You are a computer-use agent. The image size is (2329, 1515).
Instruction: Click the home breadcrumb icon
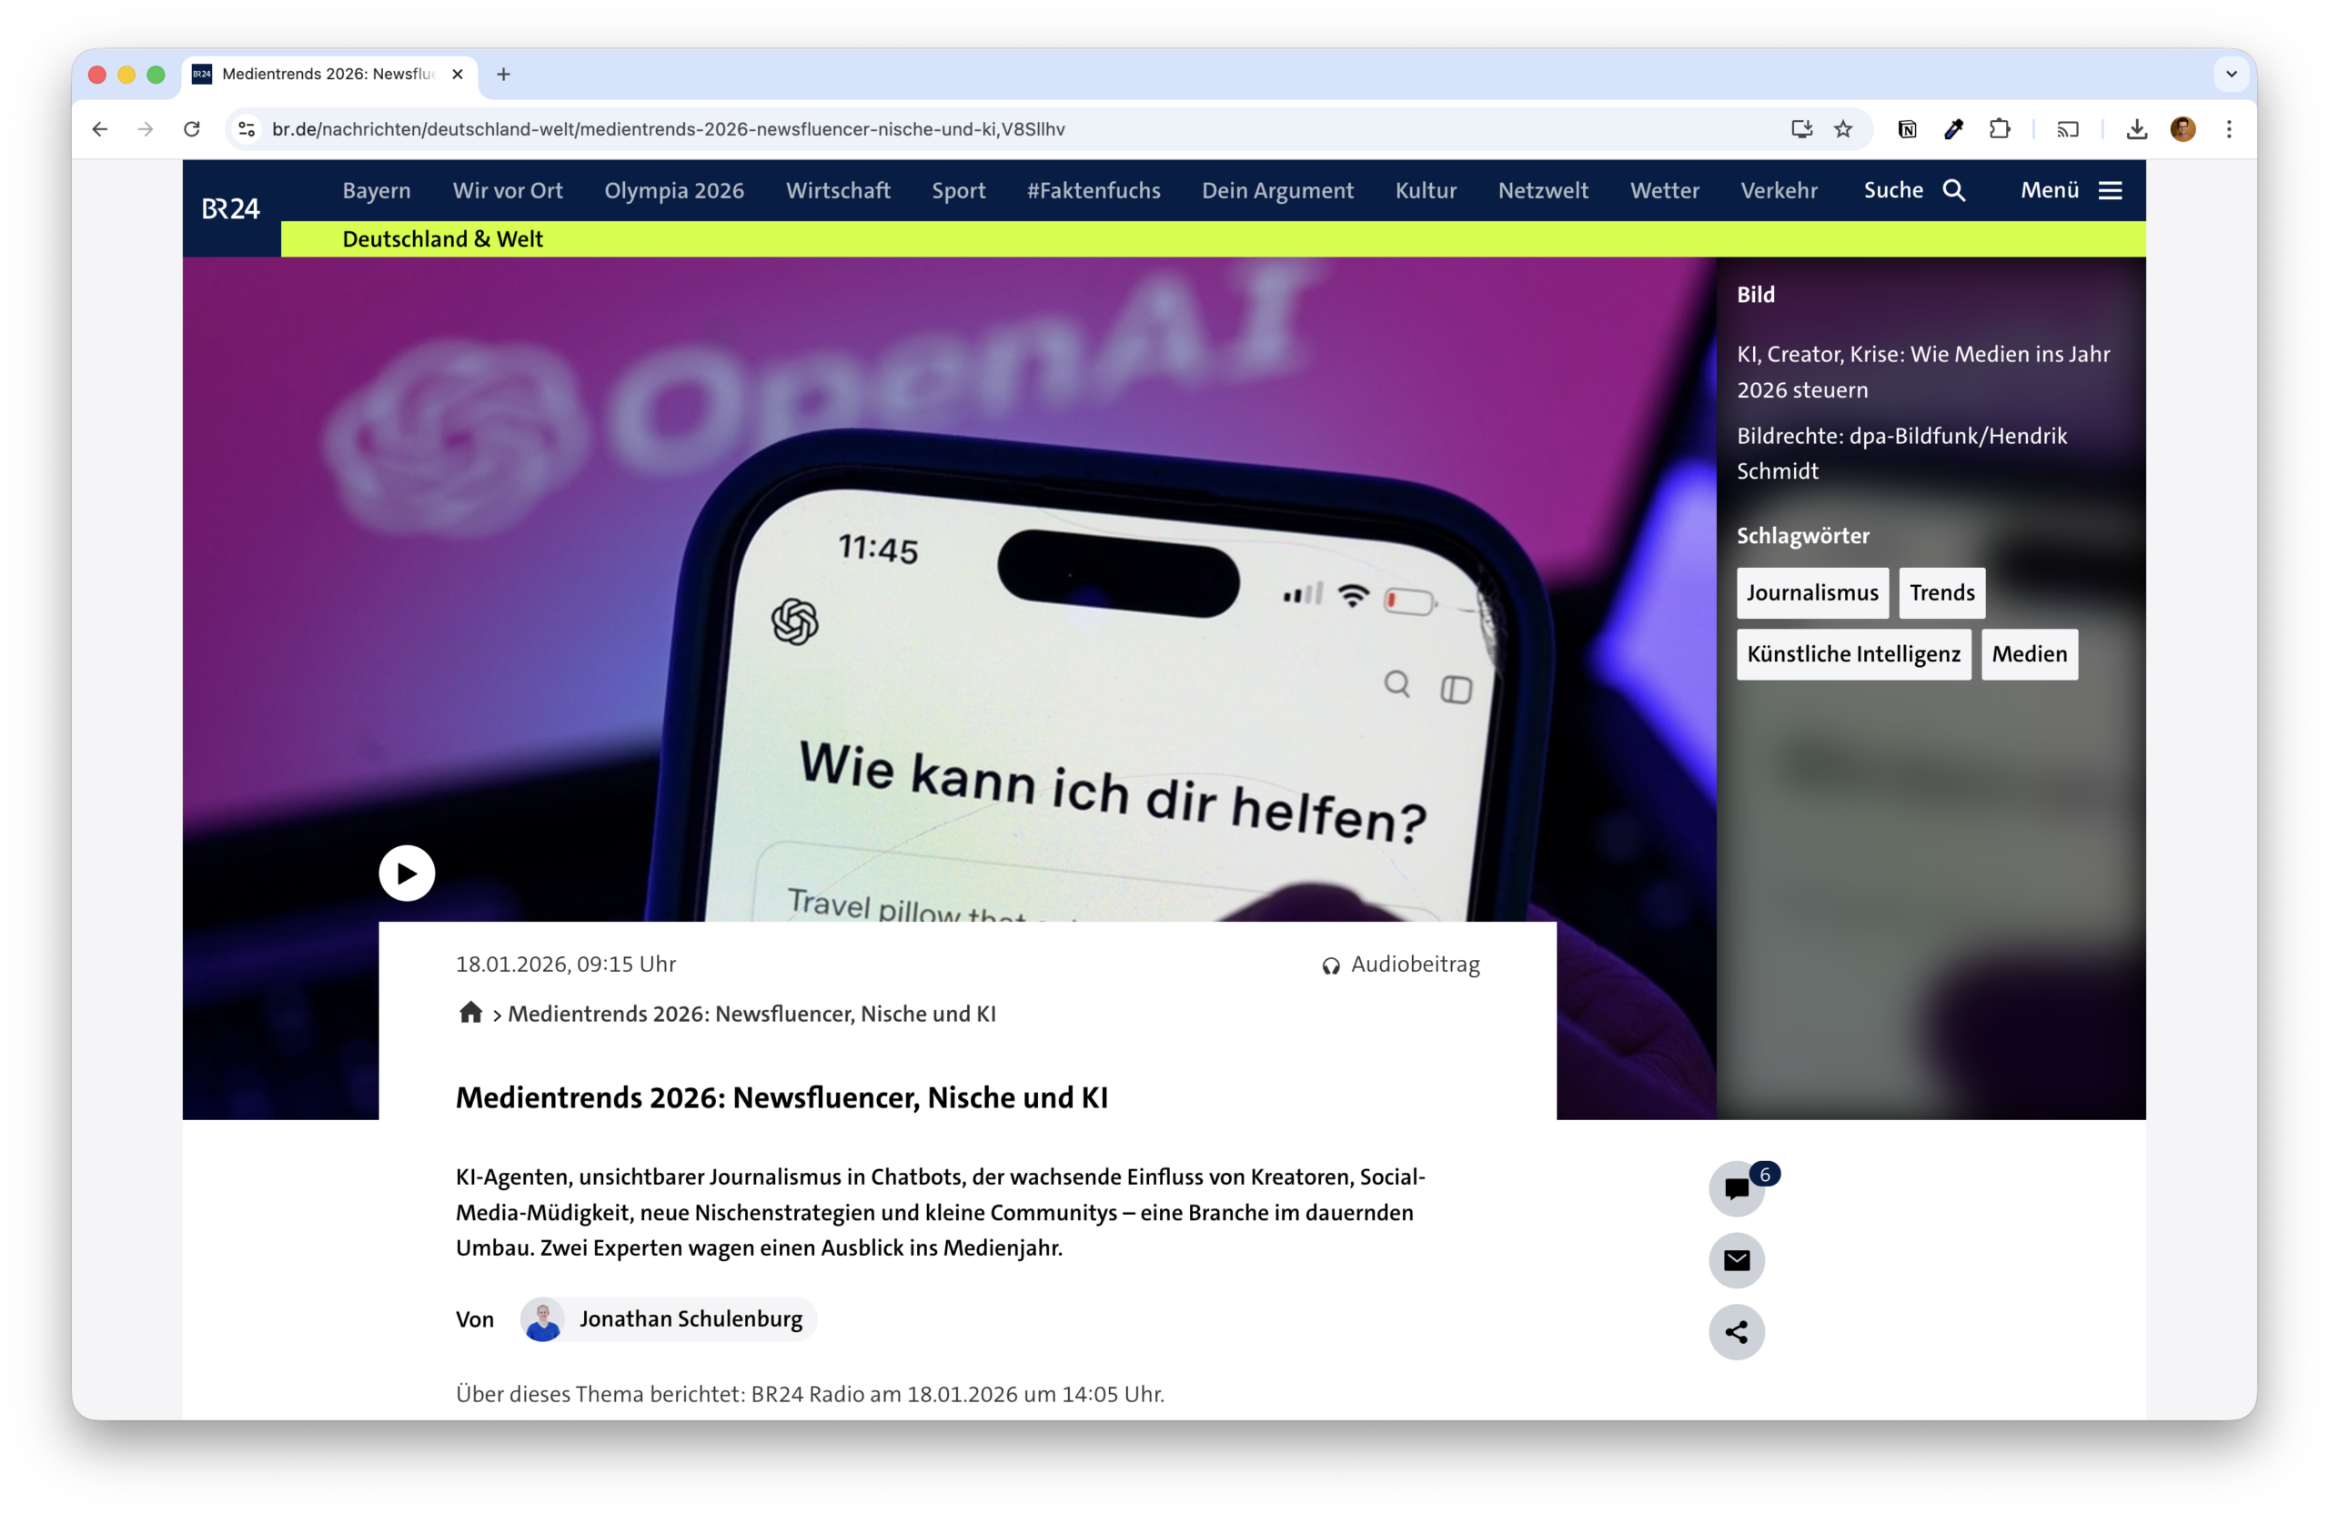pos(470,1013)
